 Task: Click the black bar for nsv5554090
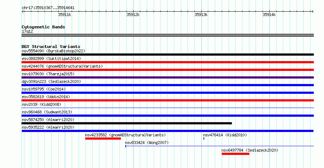tap(167, 55)
